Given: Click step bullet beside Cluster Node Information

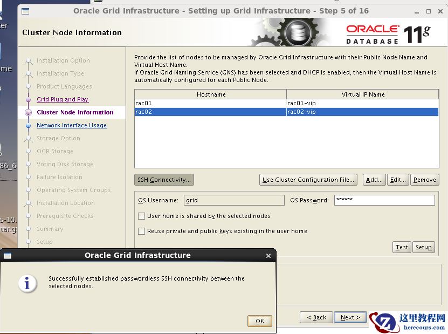Looking at the screenshot, I should tap(28, 112).
